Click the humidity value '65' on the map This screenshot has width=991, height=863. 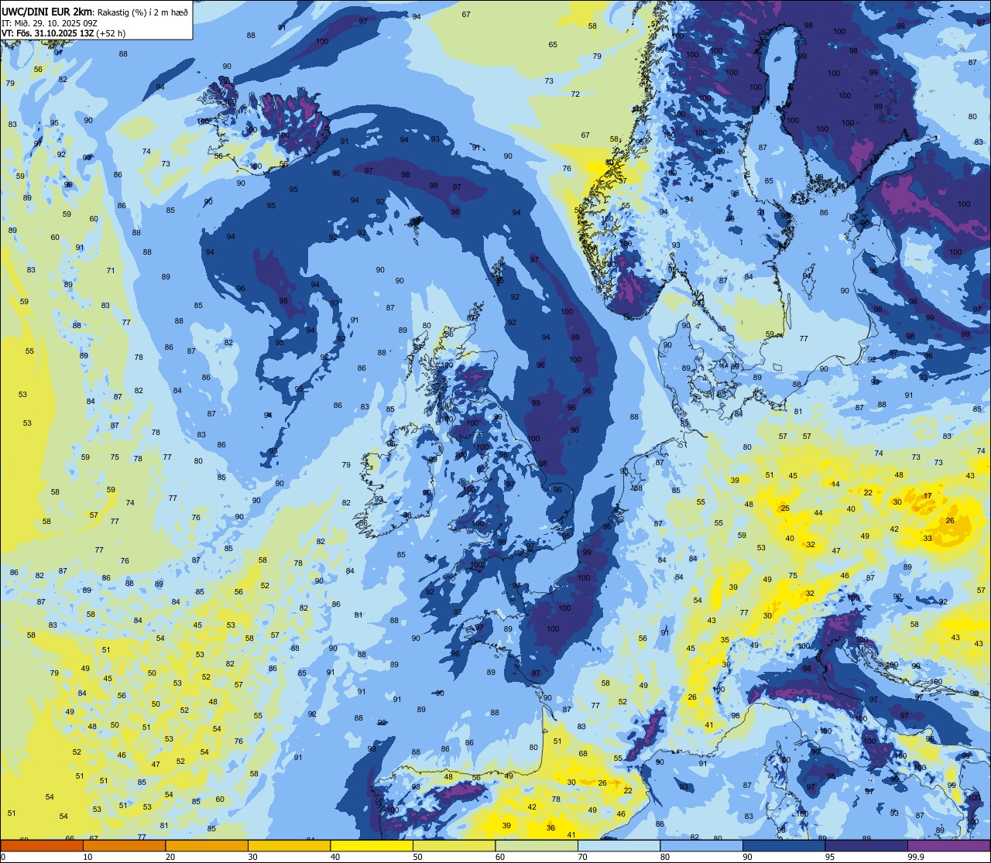[x=553, y=45]
